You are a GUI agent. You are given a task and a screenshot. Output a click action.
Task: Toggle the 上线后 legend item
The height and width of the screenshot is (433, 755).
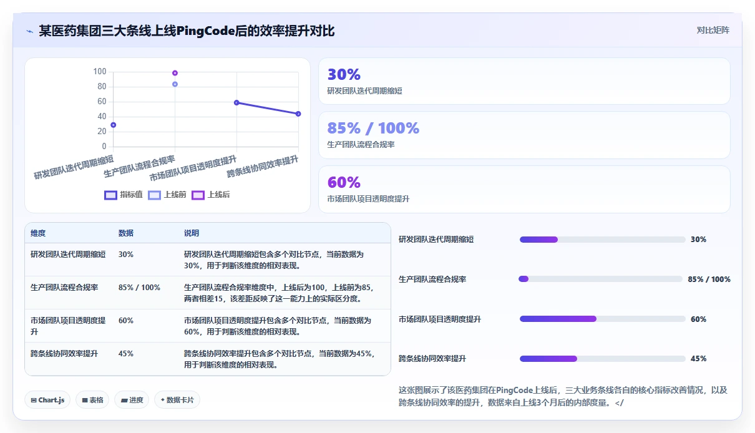[x=211, y=195]
